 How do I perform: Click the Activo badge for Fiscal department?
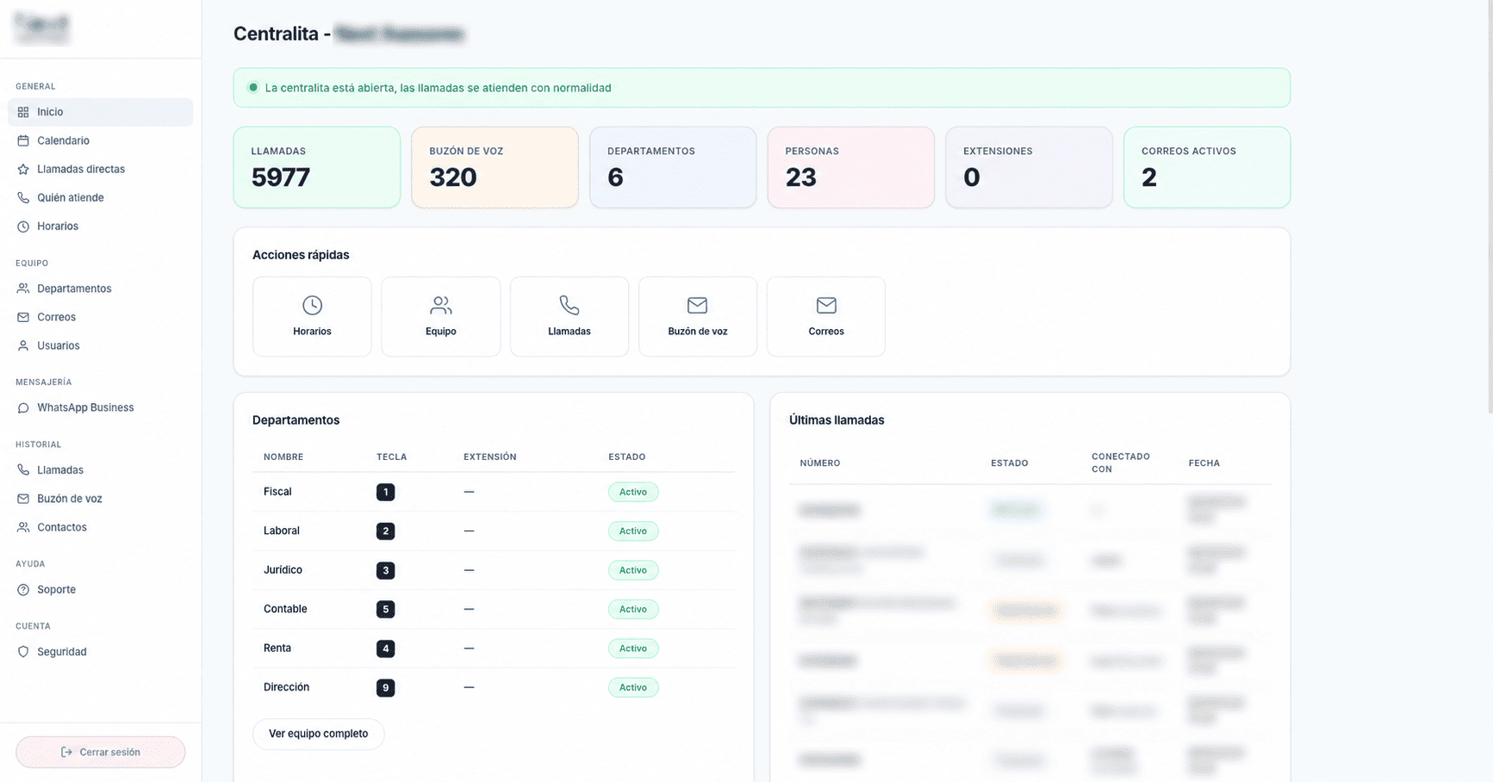(633, 492)
